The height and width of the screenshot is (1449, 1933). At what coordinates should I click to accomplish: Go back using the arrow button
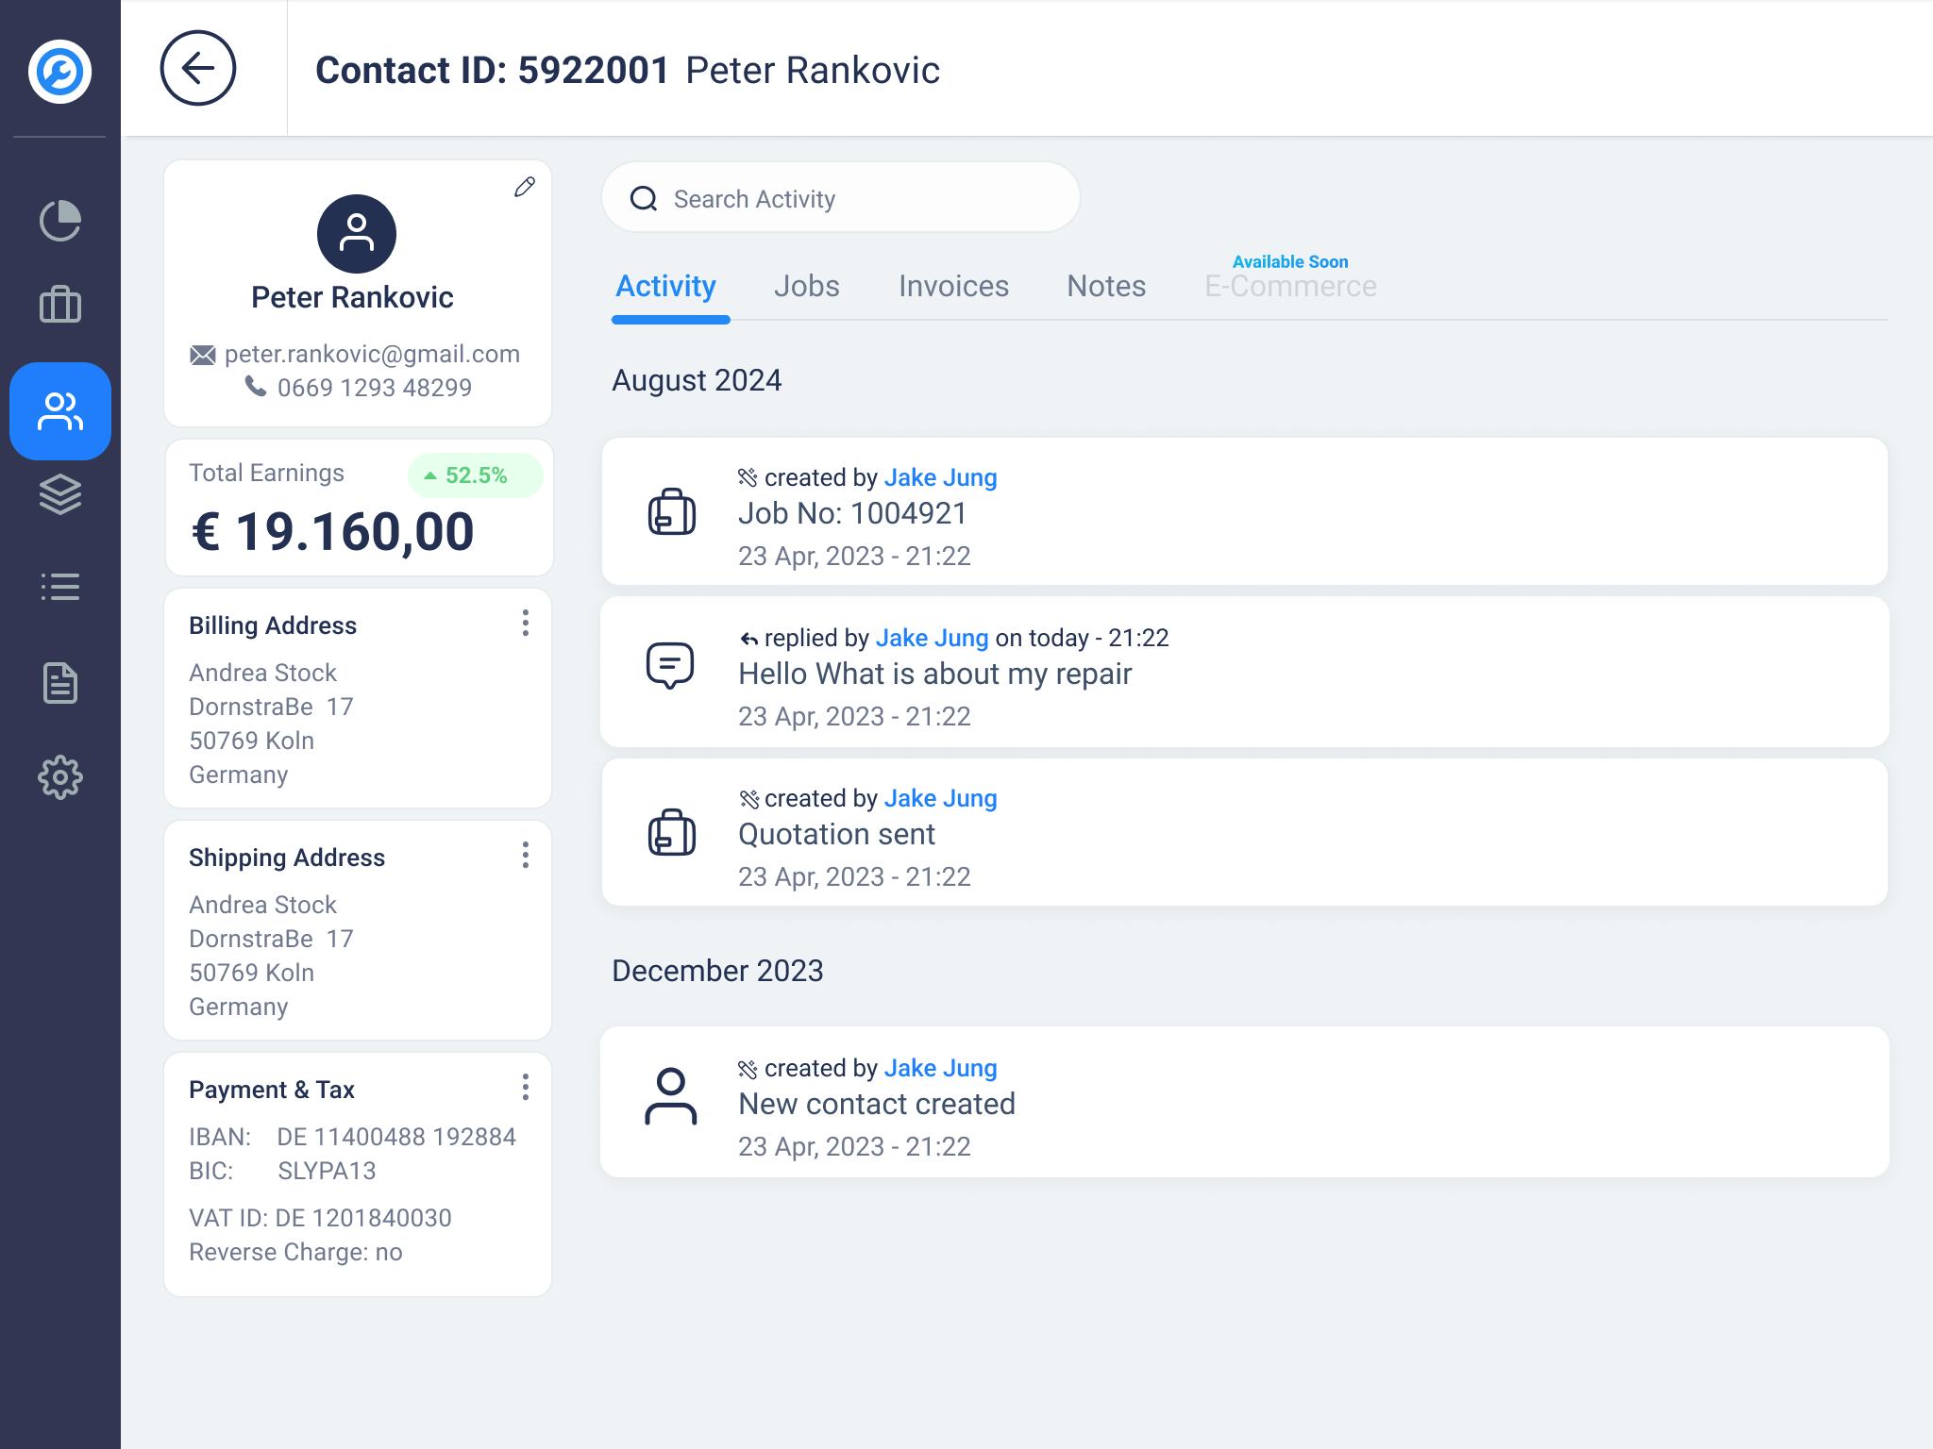tap(197, 67)
